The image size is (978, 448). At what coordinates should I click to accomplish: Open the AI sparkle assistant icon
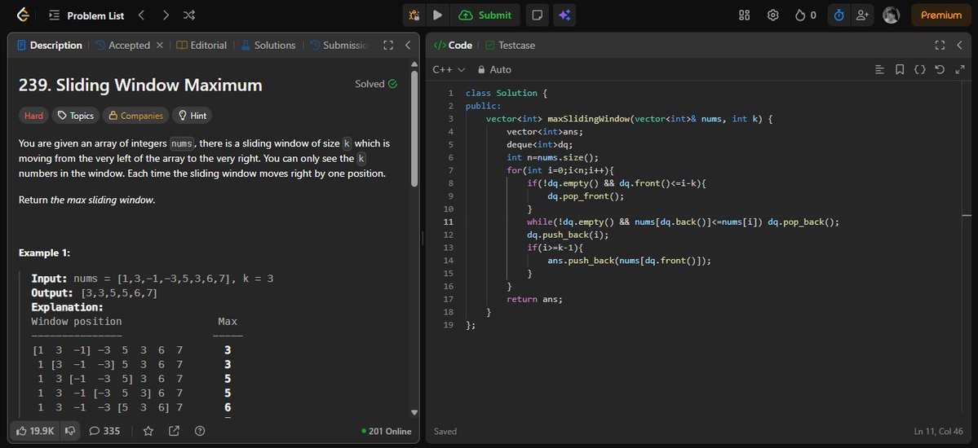point(564,15)
